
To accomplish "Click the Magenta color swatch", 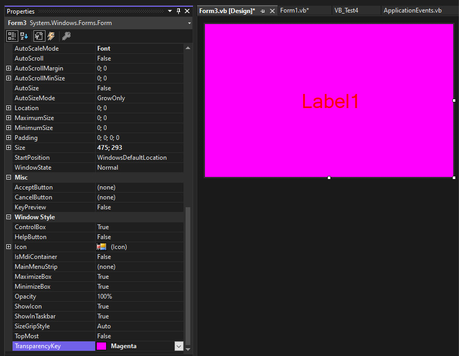I will [x=101, y=346].
